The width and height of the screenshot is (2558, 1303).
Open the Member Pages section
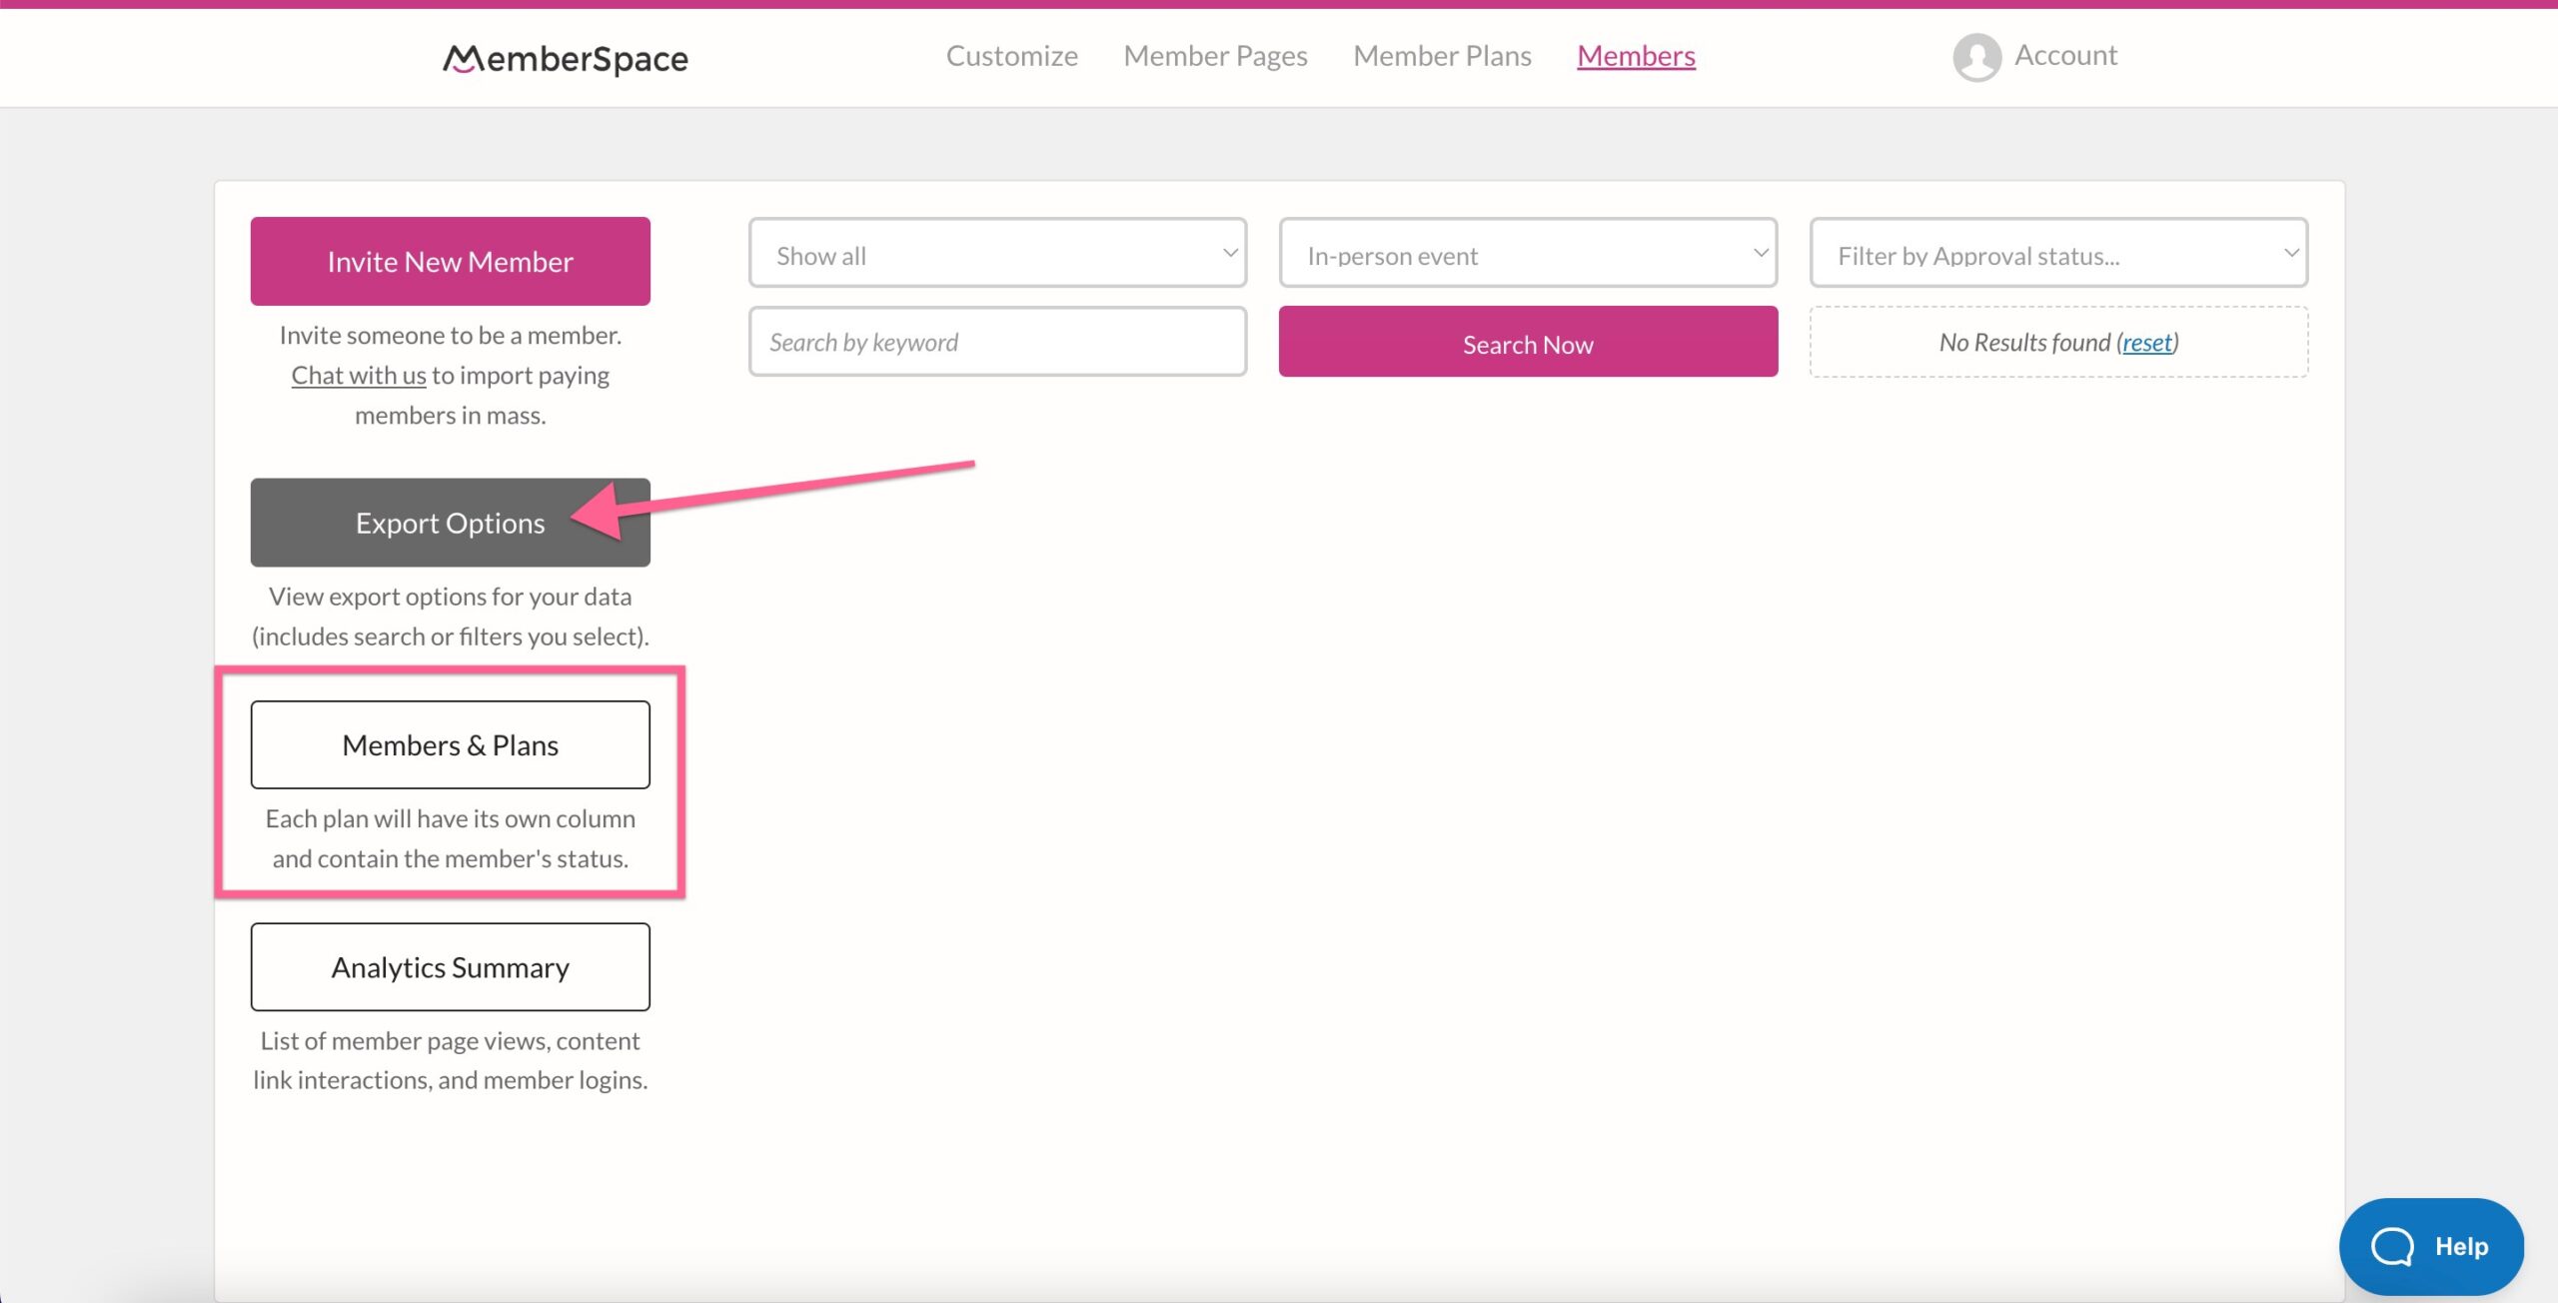coord(1215,56)
